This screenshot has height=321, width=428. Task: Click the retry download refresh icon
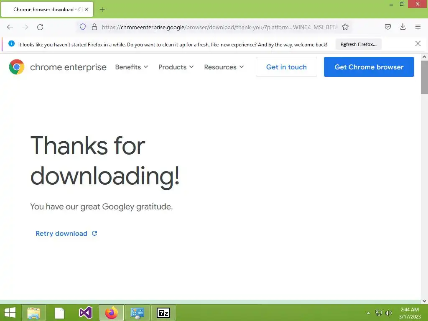pos(94,233)
